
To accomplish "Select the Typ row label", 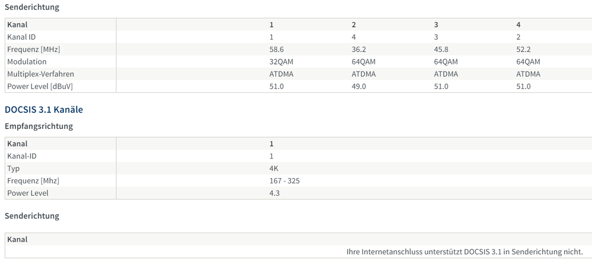I will coord(14,168).
